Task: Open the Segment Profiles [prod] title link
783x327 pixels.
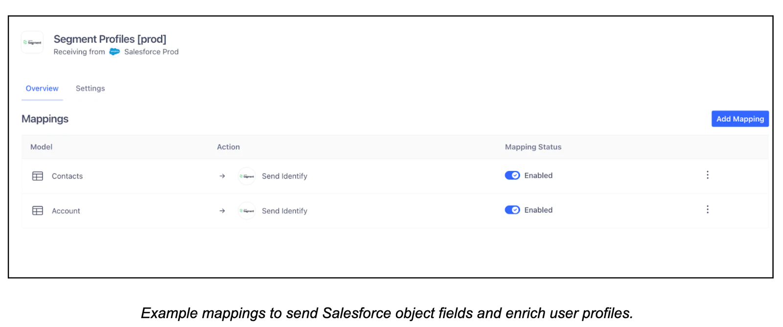Action: pyautogui.click(x=111, y=39)
